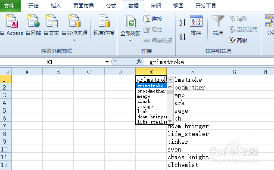Click the insert function fx icon

[139, 62]
